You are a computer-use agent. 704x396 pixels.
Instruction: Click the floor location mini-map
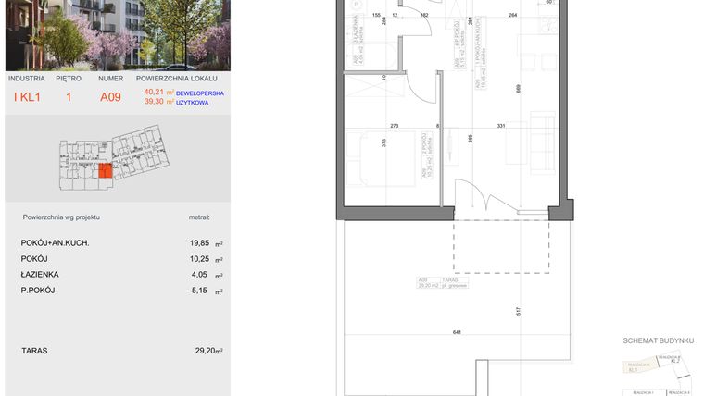[x=117, y=163]
